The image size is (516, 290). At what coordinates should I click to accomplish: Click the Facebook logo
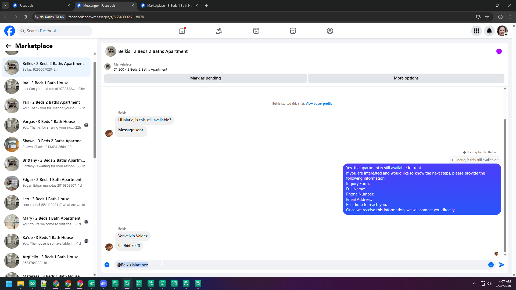click(10, 31)
